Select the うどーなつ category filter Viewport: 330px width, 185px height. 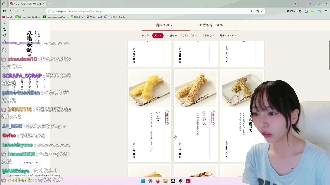click(208, 35)
